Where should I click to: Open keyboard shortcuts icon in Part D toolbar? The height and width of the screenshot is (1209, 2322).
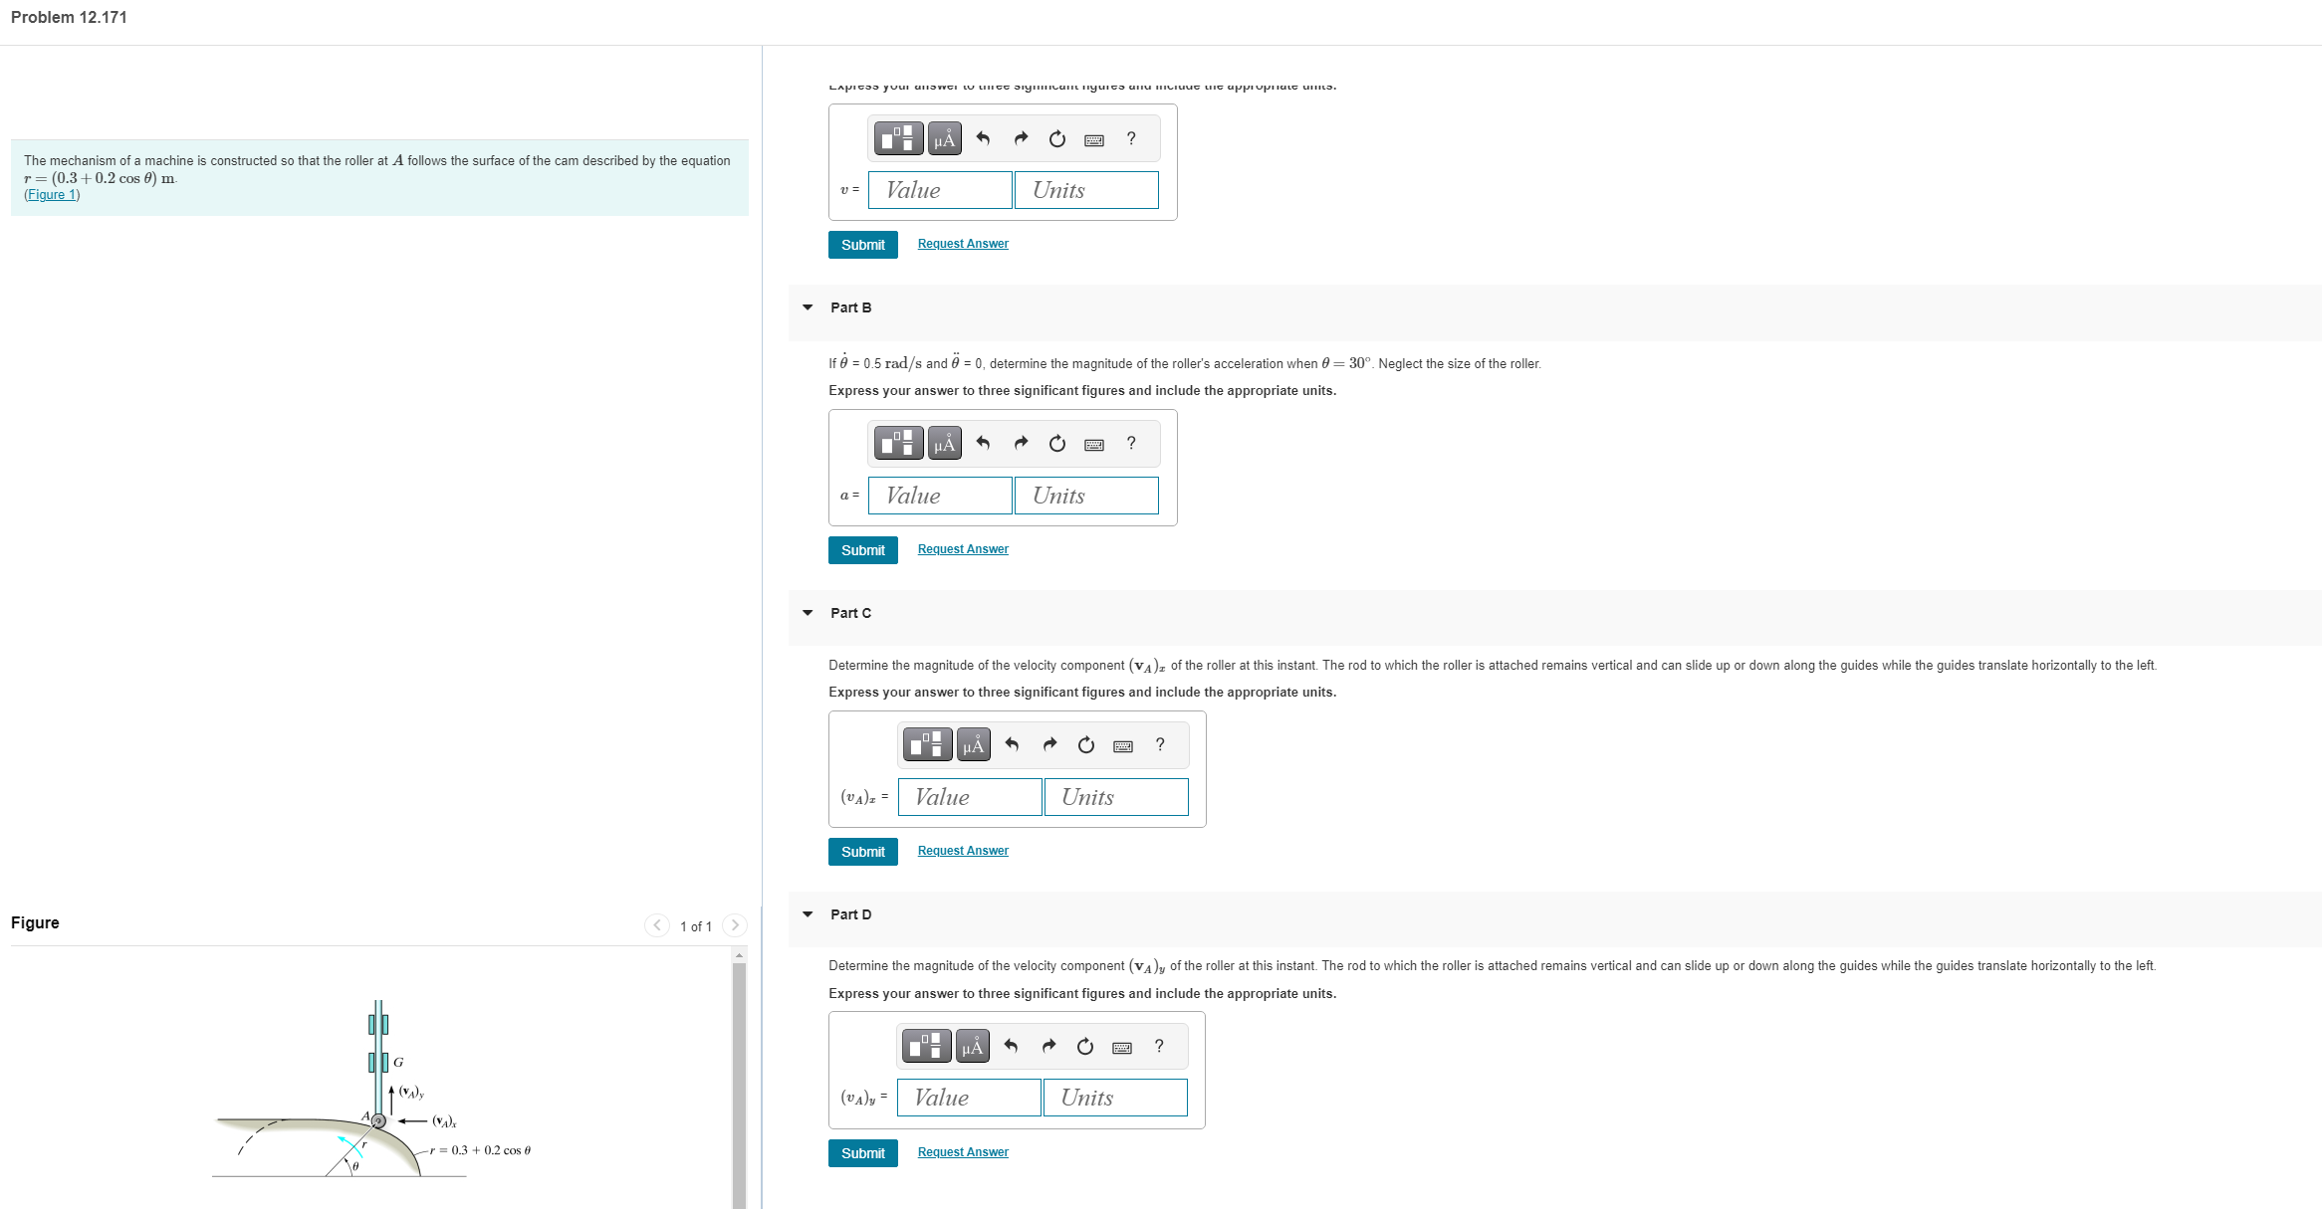(x=1121, y=1047)
